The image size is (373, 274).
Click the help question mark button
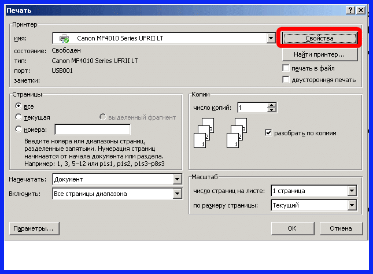click(350, 10)
